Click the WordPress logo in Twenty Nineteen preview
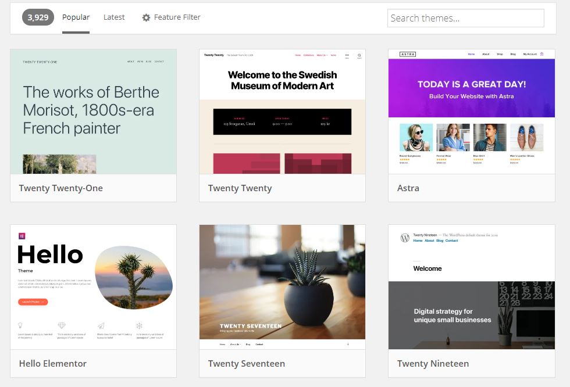 point(405,238)
